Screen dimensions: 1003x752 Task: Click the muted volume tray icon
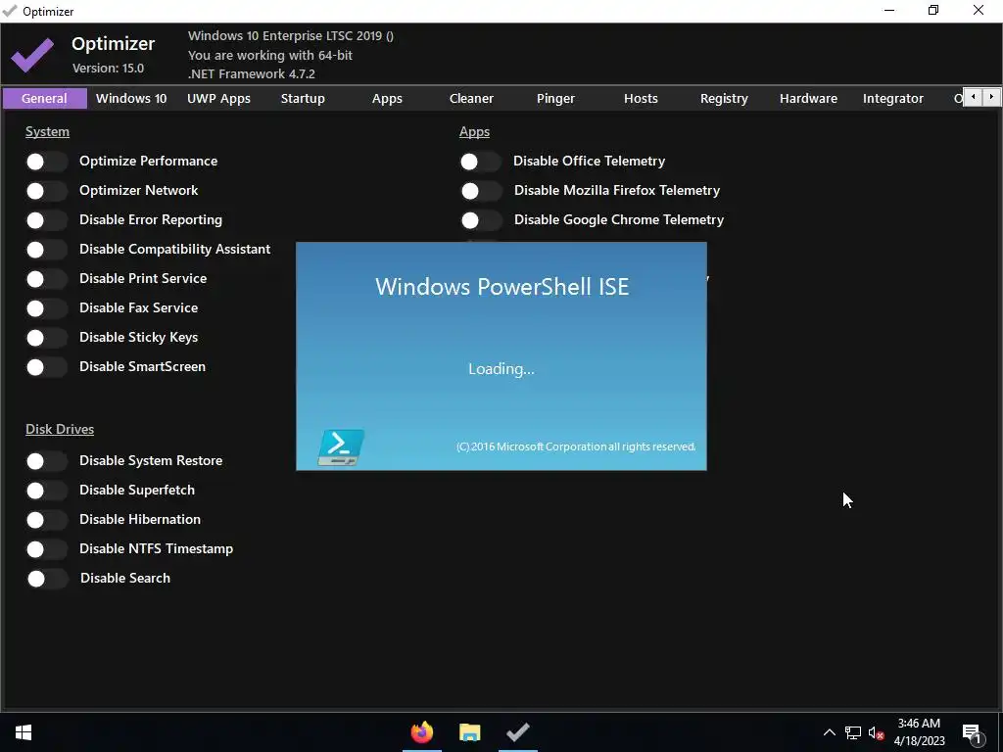click(876, 732)
